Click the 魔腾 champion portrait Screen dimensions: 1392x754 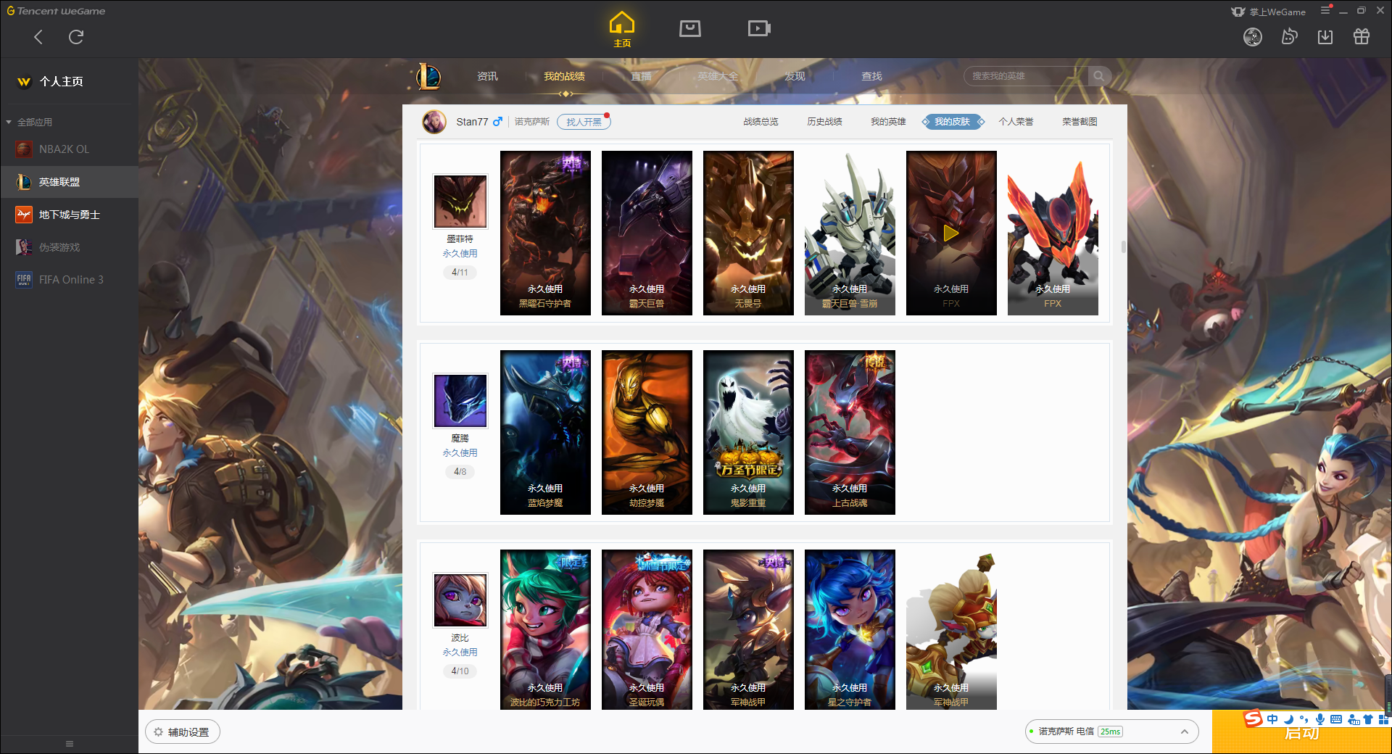(x=460, y=400)
